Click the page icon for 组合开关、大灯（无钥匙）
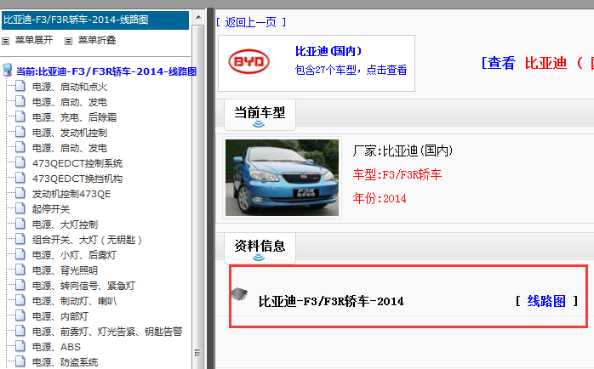 coord(20,239)
